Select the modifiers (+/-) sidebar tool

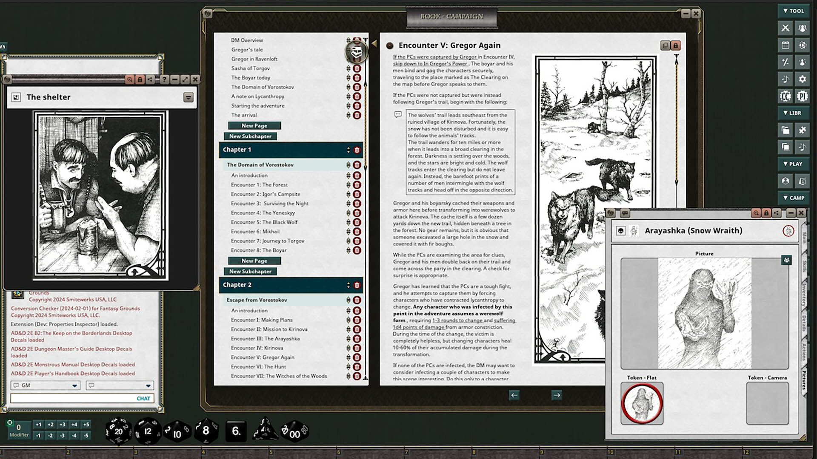point(785,62)
